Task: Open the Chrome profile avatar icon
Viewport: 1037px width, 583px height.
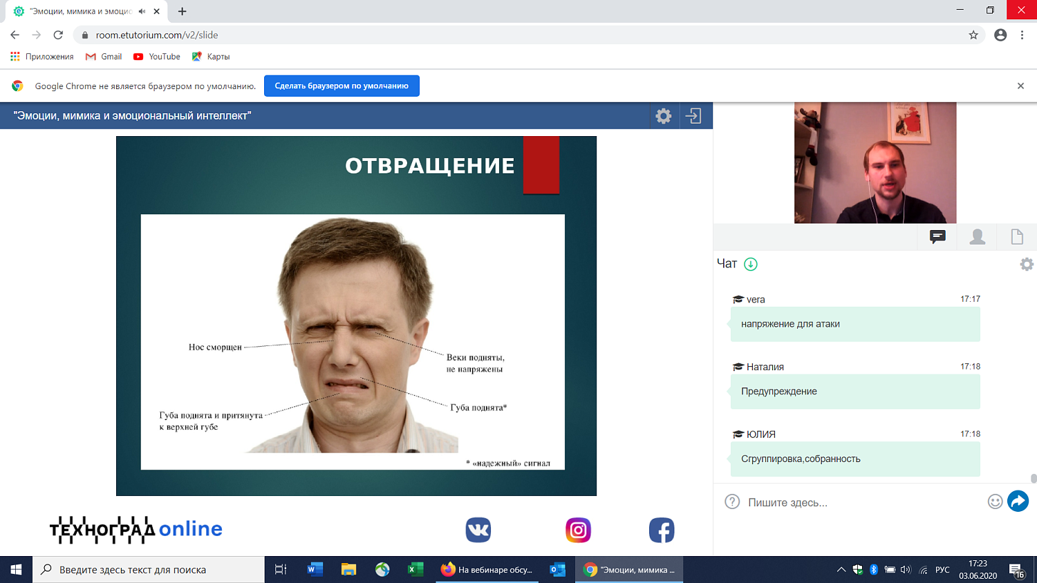Action: 1000,35
